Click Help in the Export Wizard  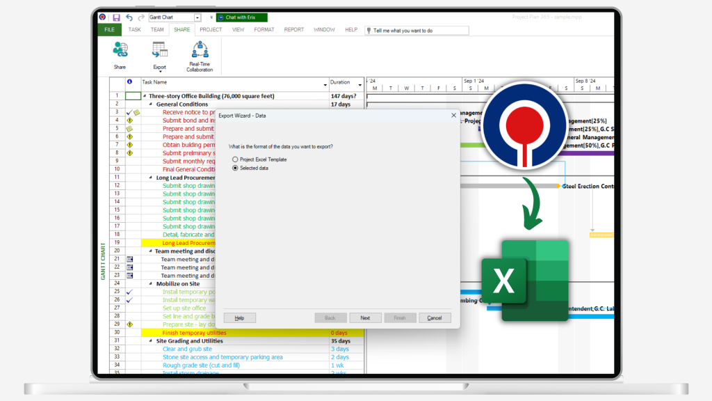click(x=240, y=317)
